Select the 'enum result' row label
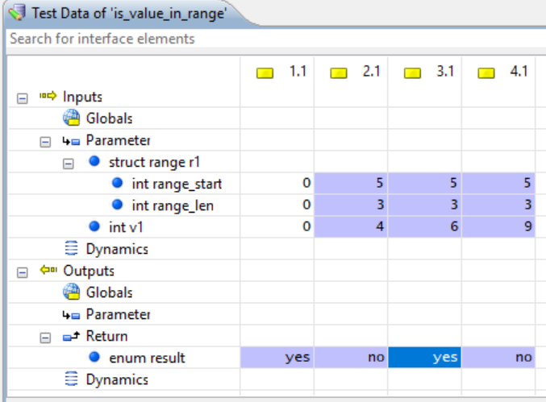Viewport: 546px width, 402px height. [147, 358]
